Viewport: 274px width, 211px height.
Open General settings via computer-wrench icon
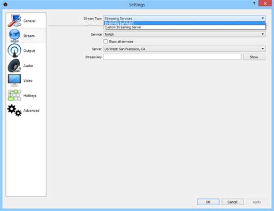click(14, 21)
